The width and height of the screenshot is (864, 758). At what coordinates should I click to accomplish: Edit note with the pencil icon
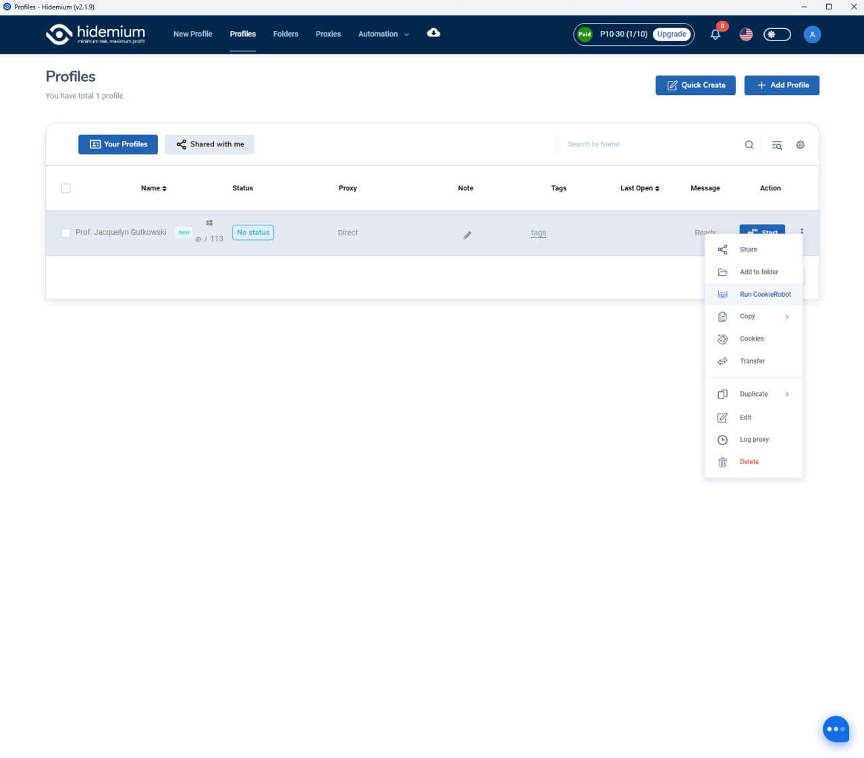tap(467, 235)
